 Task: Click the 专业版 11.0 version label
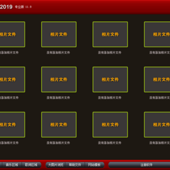click(23, 7)
